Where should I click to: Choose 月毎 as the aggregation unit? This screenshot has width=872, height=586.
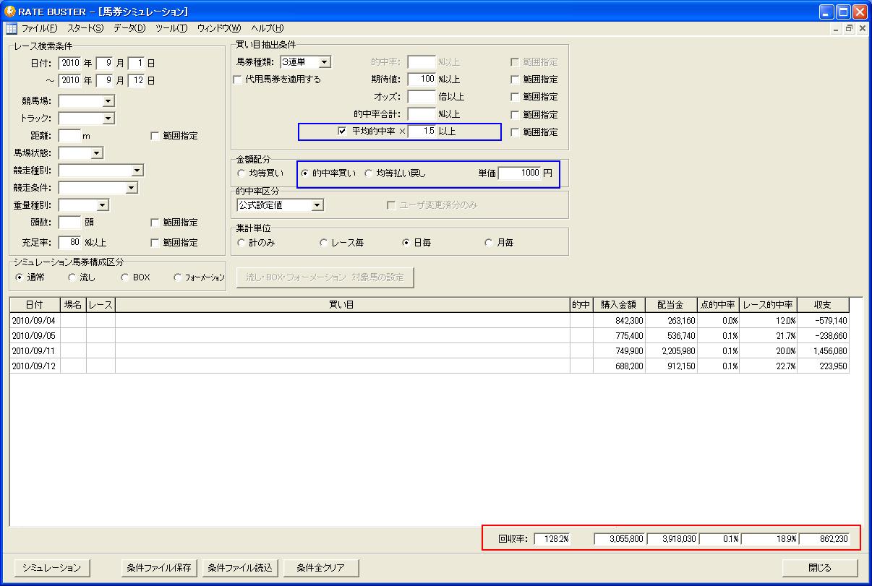(489, 243)
